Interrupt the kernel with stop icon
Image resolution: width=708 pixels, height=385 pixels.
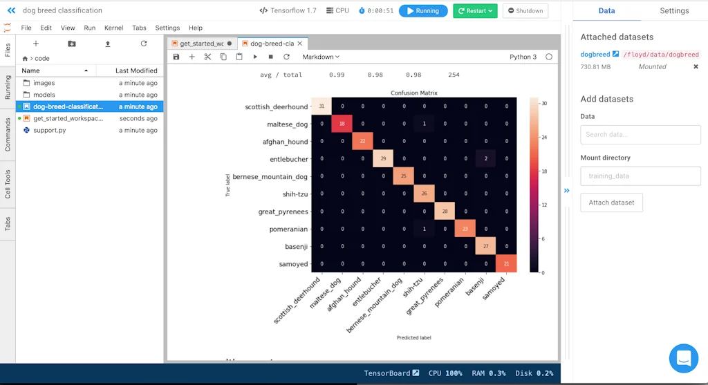270,57
